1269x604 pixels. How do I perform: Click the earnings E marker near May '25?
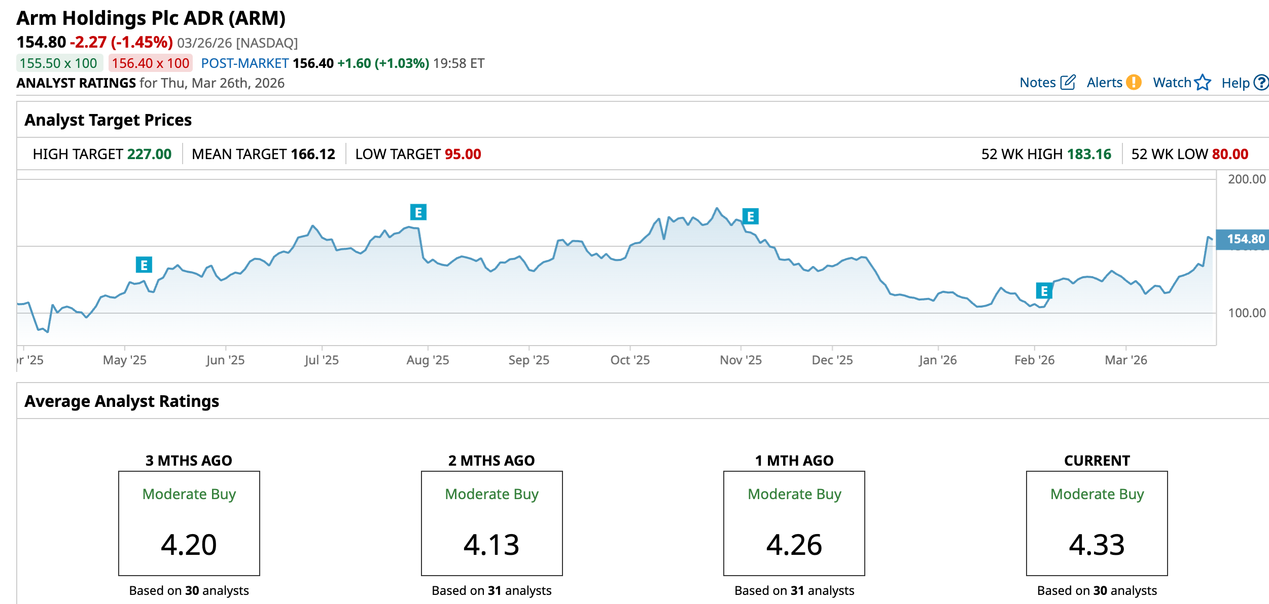144,265
